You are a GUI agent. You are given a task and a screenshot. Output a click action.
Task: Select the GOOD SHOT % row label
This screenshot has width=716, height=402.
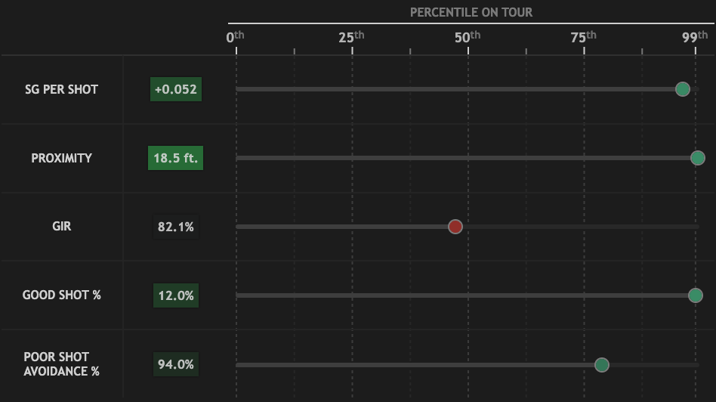click(62, 295)
